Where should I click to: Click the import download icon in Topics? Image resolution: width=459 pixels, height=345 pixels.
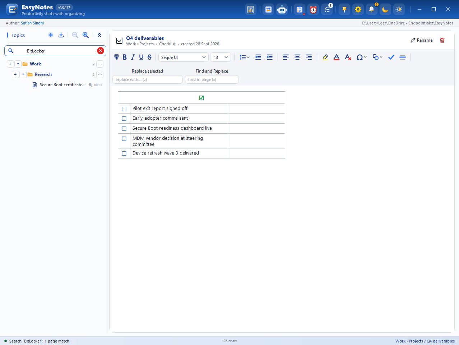tap(61, 35)
